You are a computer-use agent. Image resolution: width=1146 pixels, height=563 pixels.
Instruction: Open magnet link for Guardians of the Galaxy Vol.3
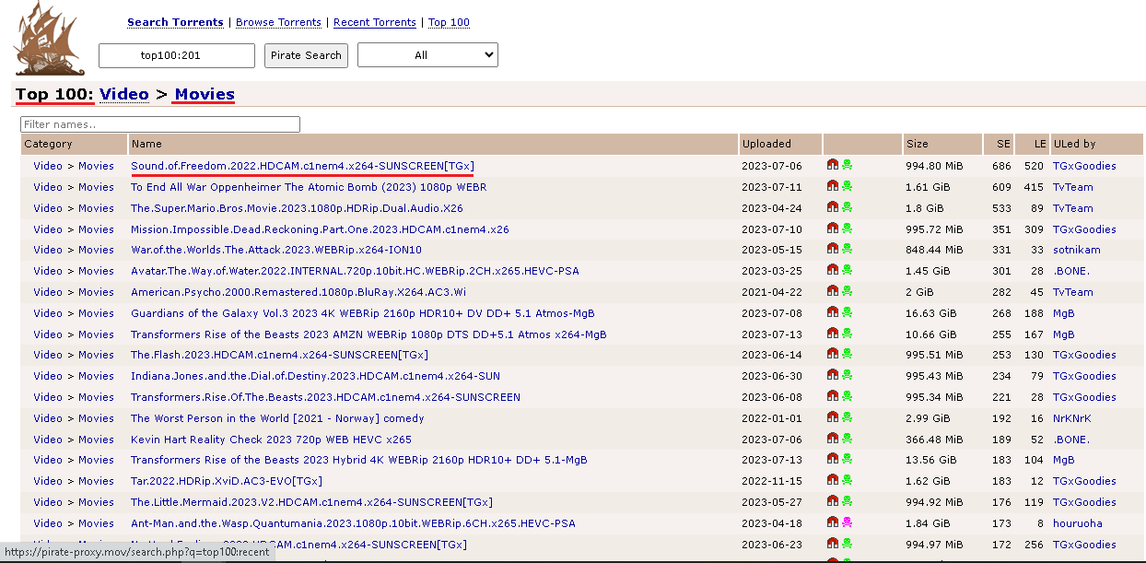[833, 312]
